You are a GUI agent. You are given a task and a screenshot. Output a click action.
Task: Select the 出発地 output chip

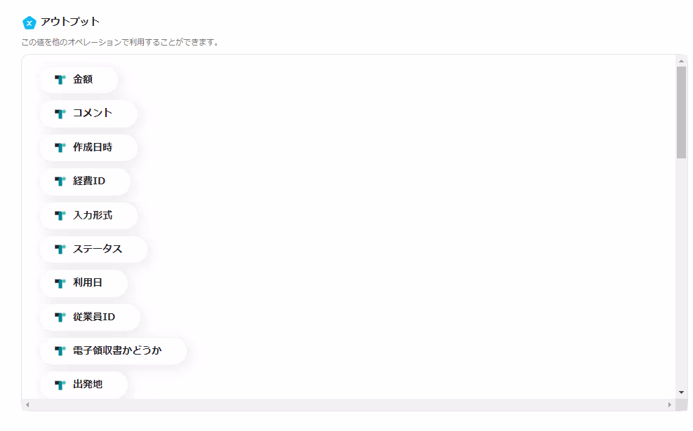[x=84, y=385]
